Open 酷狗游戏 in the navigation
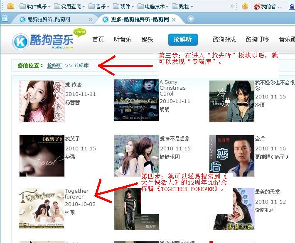 (x=224, y=39)
